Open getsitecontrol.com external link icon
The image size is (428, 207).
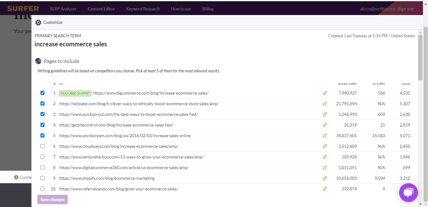click(325, 125)
